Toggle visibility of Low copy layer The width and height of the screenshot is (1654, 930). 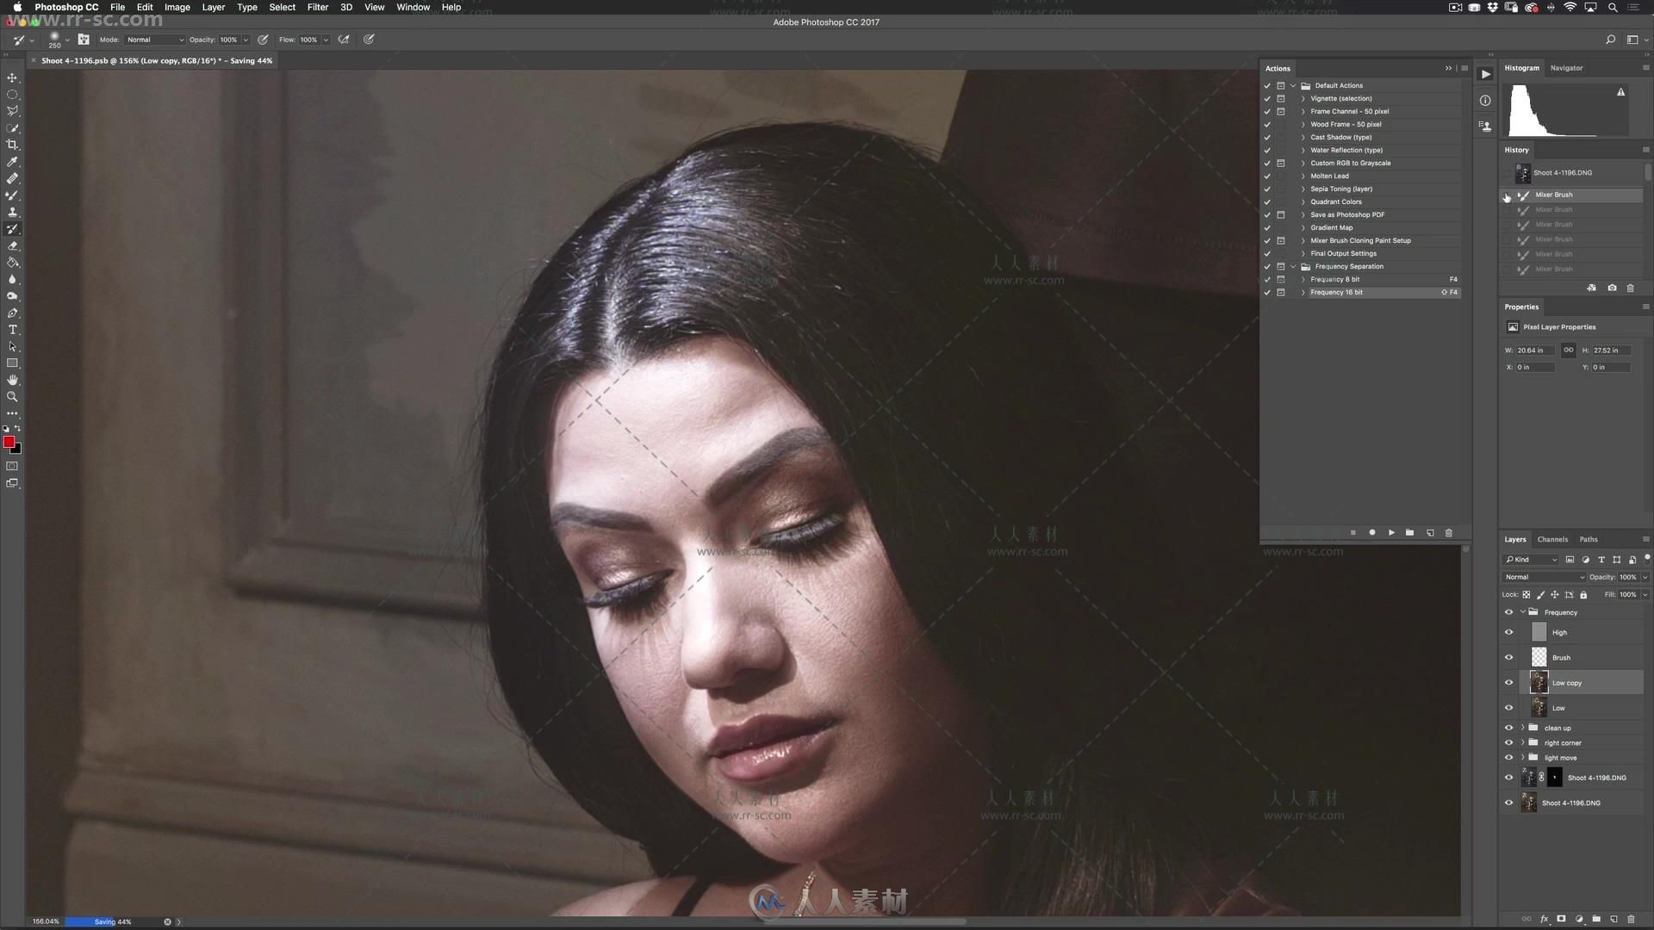click(1510, 683)
